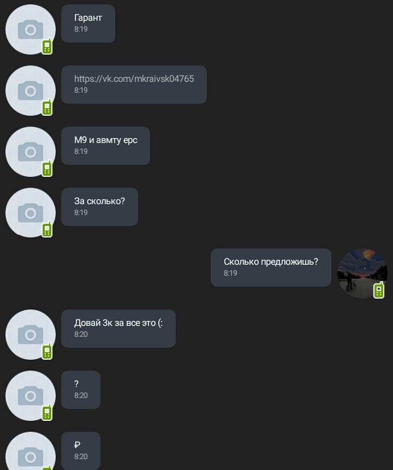
Task: Select the 'Сколько предложишь?' message bubble
Action: [x=271, y=267]
